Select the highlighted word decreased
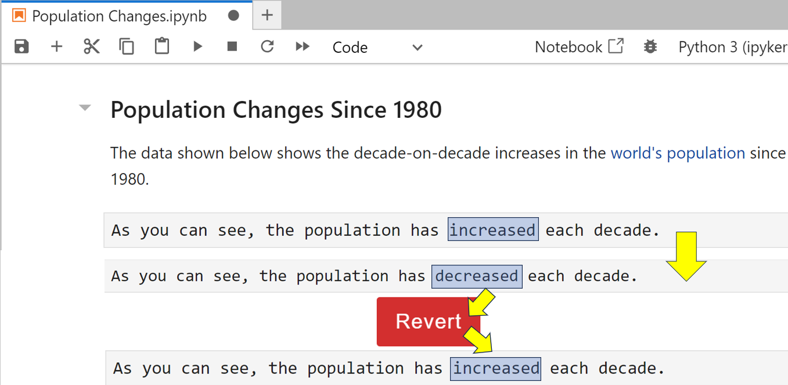 click(x=476, y=275)
